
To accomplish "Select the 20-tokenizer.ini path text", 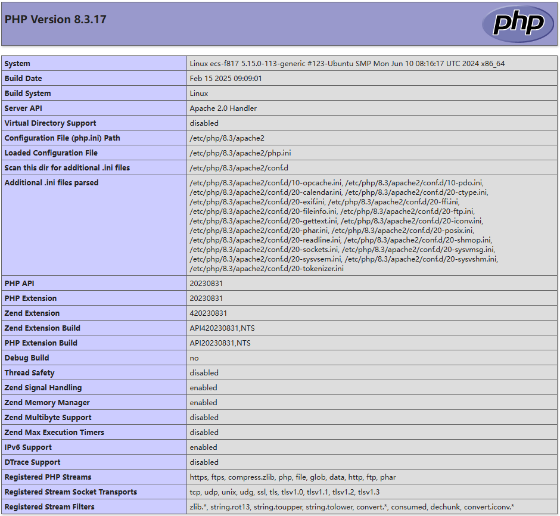I will (x=267, y=269).
